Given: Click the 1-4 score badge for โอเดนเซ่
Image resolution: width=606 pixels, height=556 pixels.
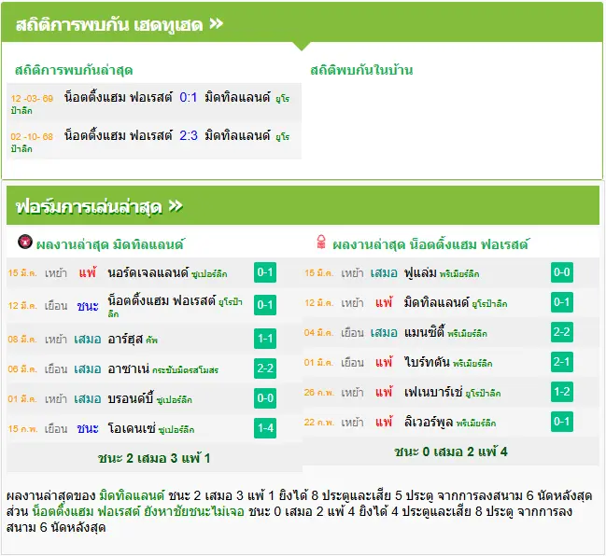Looking at the screenshot, I should [265, 428].
